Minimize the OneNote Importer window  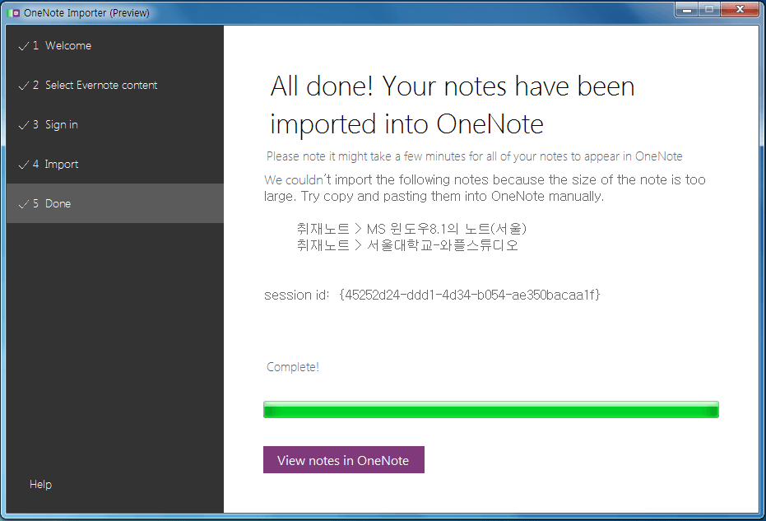(x=688, y=10)
